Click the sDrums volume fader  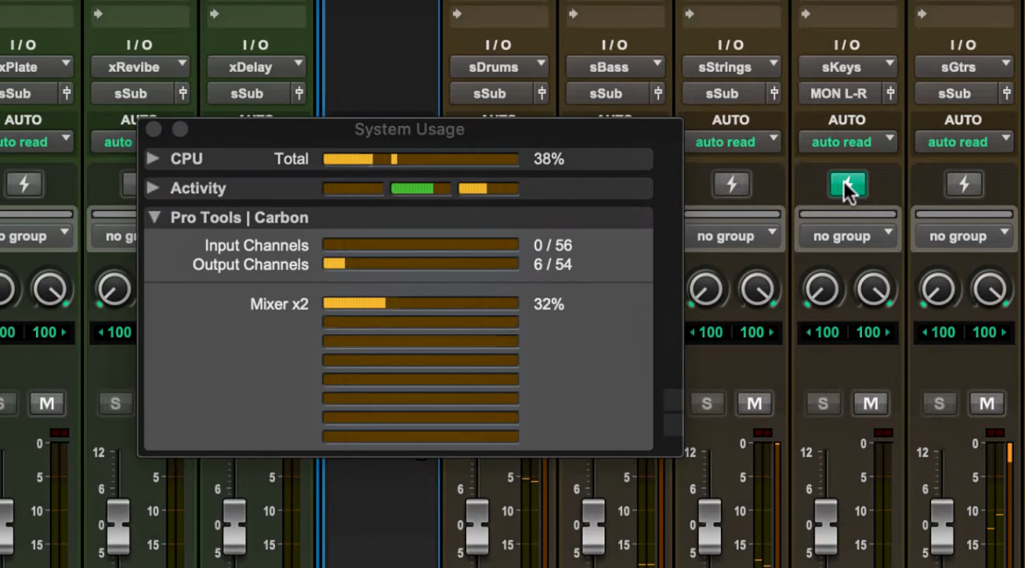[x=477, y=527]
